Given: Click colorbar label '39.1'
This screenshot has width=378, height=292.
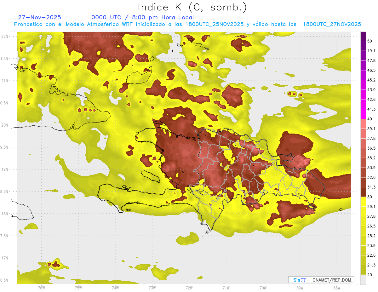Looking at the screenshot, I should pyautogui.click(x=371, y=129).
